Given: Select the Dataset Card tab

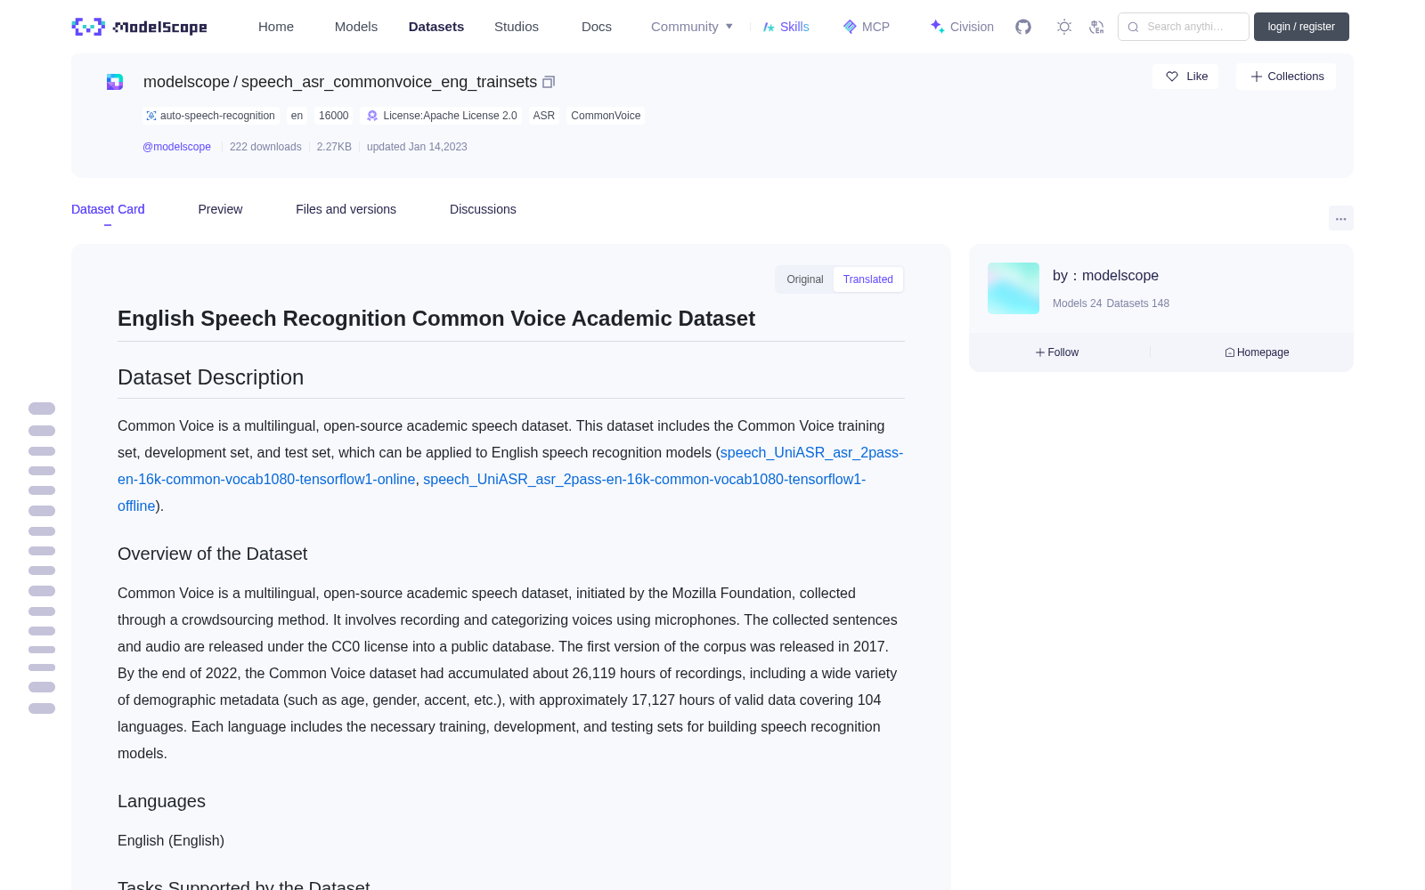Looking at the screenshot, I should tap(108, 209).
